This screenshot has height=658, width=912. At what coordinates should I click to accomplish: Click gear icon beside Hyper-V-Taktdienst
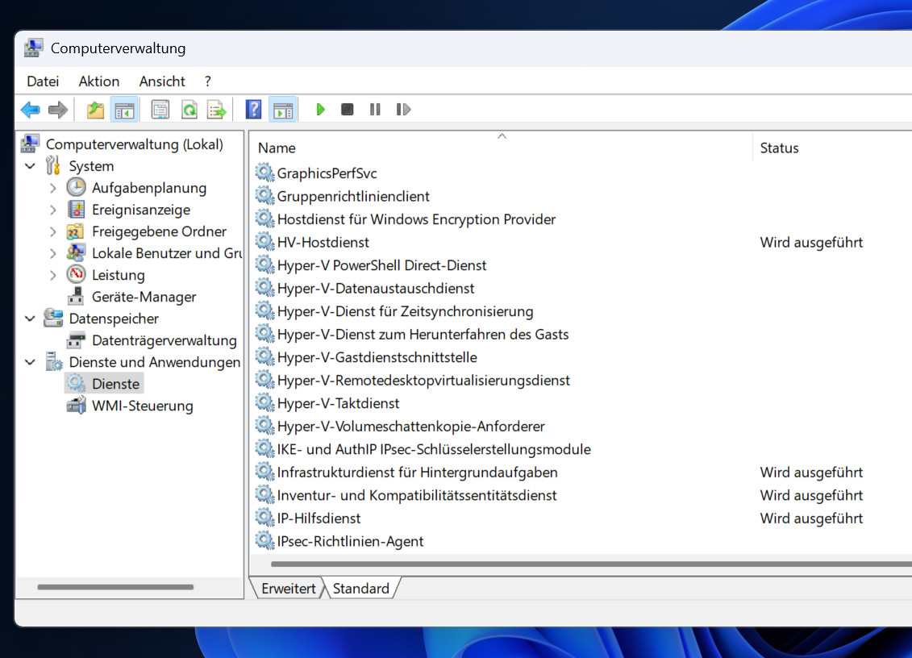[x=265, y=402]
